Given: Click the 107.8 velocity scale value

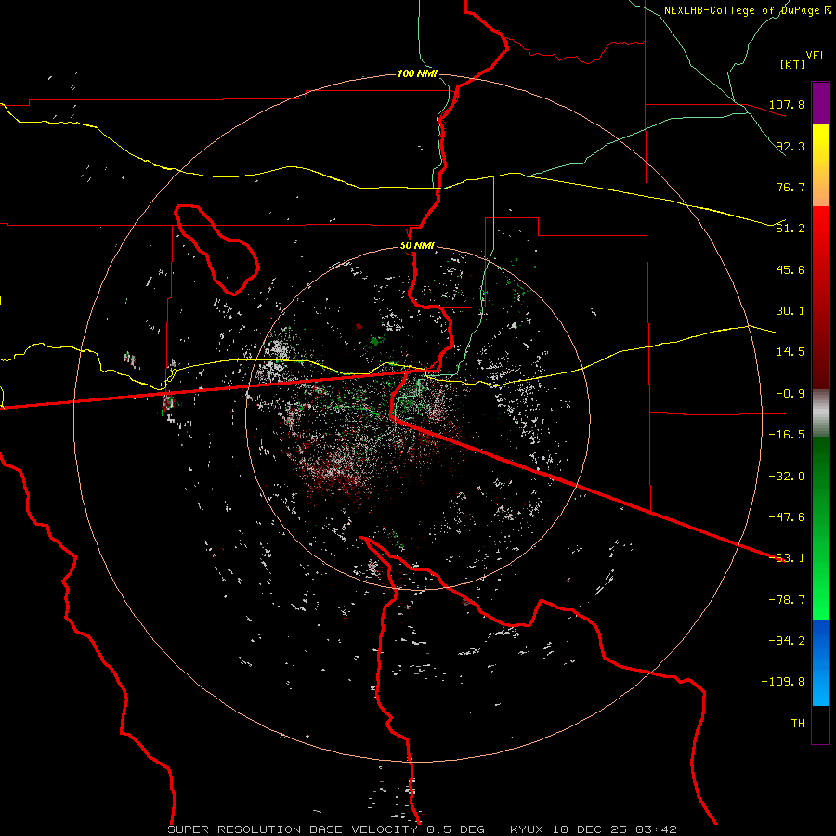Looking at the screenshot, I should 787,104.
